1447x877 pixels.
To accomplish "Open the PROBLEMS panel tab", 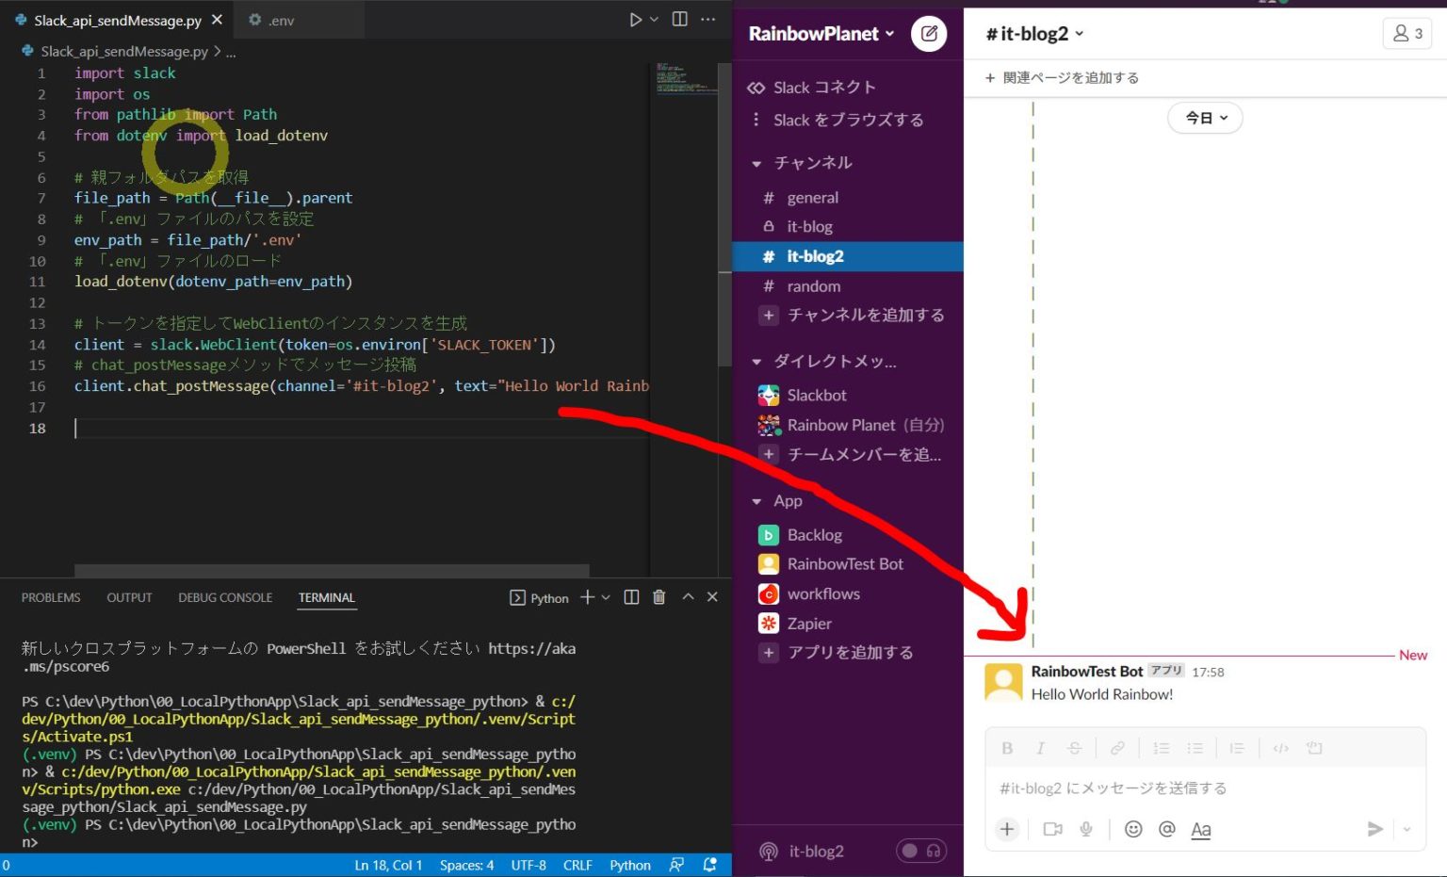I will (x=51, y=597).
